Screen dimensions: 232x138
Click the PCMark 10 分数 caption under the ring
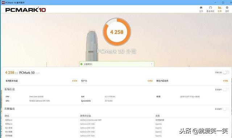(117, 51)
